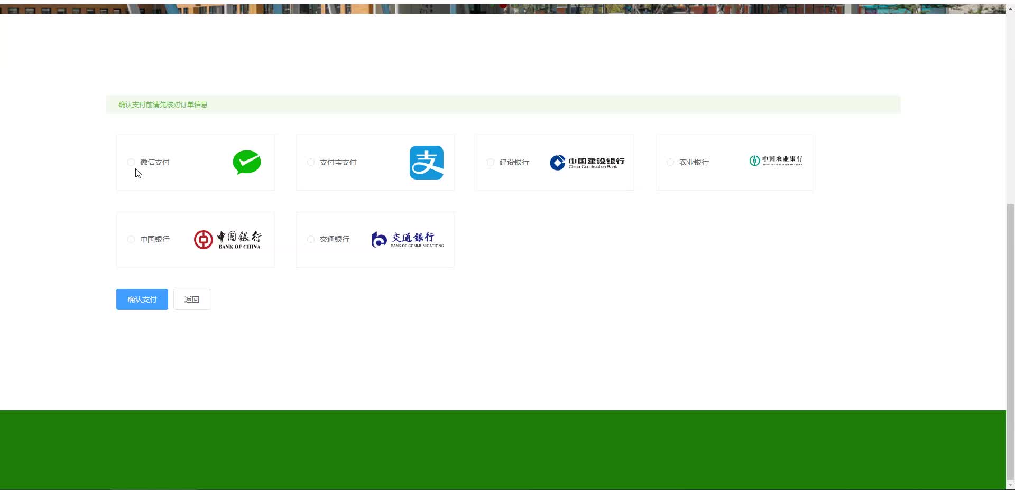
Task: Select the 微信支付 radio button
Action: pos(131,162)
